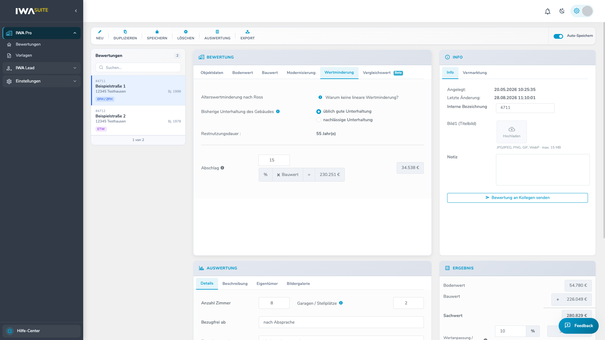Click the ERGEBNIS calculator header icon
Screen dimensions: 605x340
pyautogui.click(x=447, y=268)
